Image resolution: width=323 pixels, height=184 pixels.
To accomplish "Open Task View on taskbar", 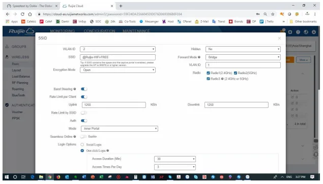I will pyautogui.click(x=23, y=177).
